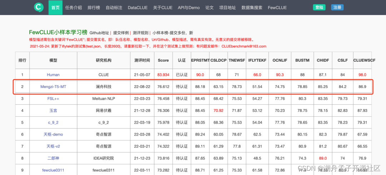
Task: Open the 关于CLUE menu item
Action: pos(163,7)
